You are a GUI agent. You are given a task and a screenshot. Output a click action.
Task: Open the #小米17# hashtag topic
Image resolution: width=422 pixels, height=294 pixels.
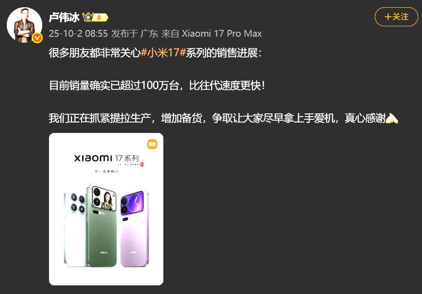pyautogui.click(x=163, y=53)
